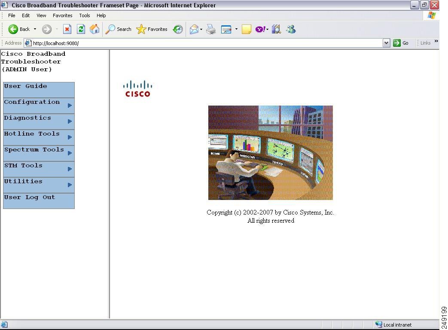Click the 'All rights reserved' text
This screenshot has height=330, width=448.
point(271,221)
